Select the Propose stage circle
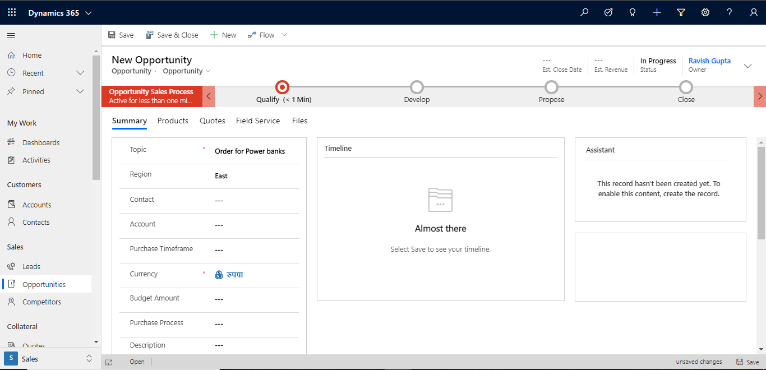 pos(551,87)
